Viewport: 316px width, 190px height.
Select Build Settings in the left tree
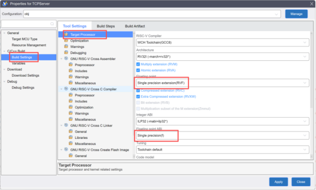click(x=22, y=57)
